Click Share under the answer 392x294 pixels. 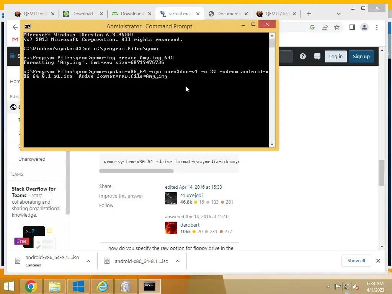105,186
